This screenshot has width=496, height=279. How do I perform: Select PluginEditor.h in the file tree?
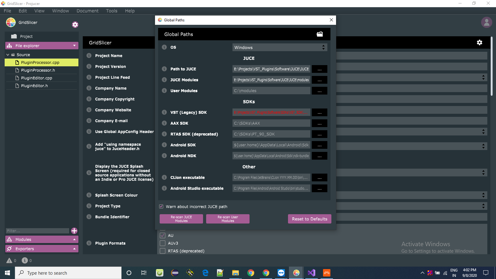(42, 86)
